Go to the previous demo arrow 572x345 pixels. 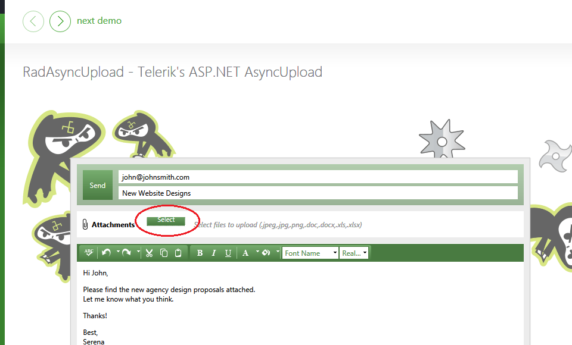pos(33,21)
